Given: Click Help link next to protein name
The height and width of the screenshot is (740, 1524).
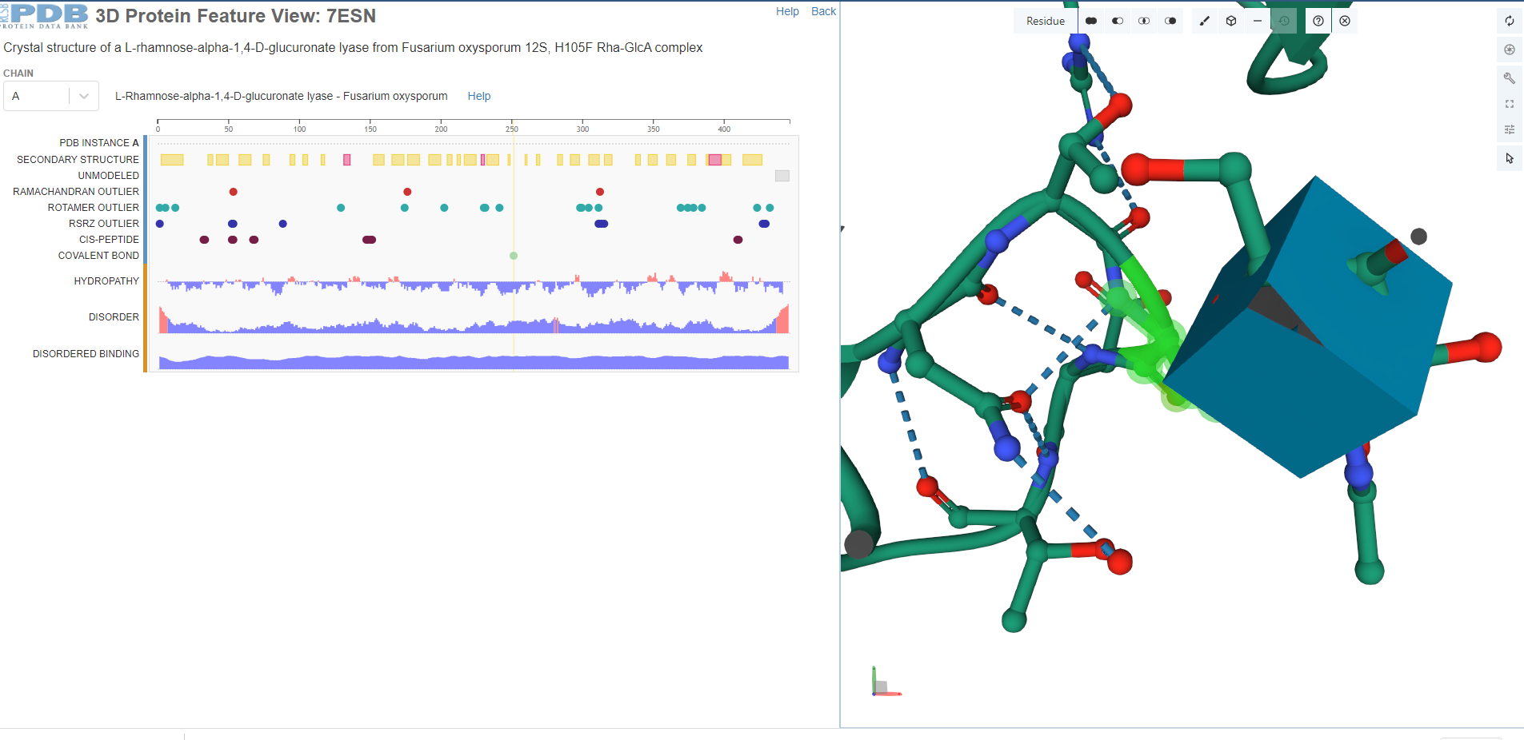Looking at the screenshot, I should (x=478, y=96).
